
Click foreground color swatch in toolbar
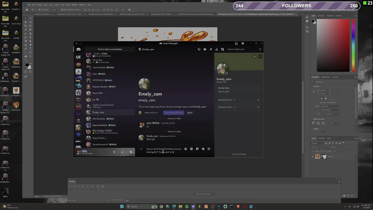[x=27, y=65]
